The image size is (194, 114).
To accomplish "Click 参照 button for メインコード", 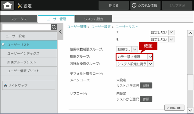I will 146,86.
